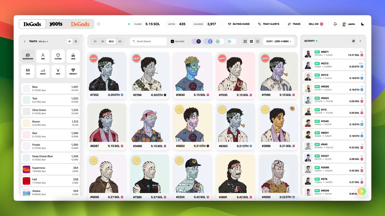Choose the large grid layout icon
The height and width of the screenshot is (216, 385).
click(245, 41)
